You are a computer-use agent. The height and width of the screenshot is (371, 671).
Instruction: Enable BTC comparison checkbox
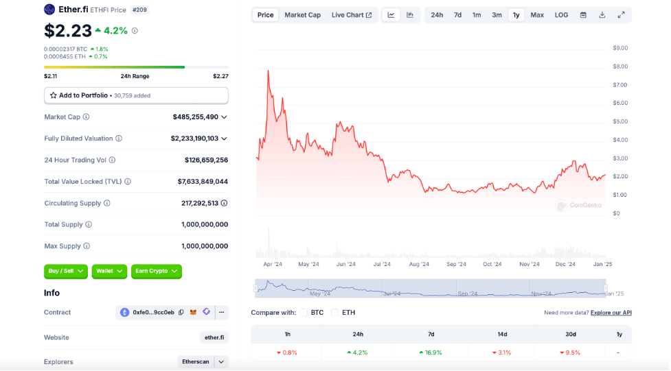coord(304,313)
